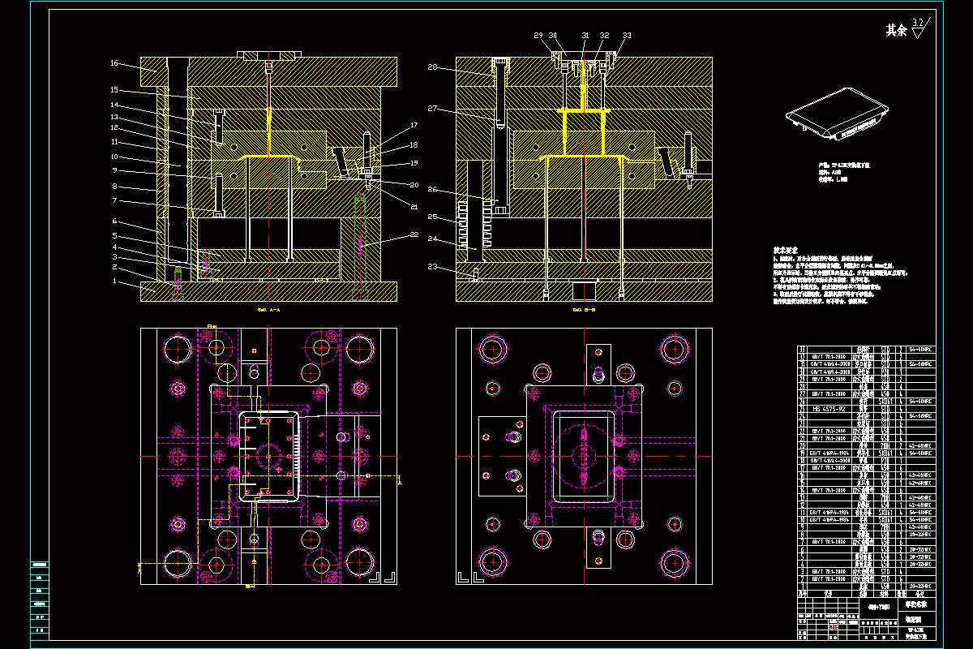The image size is (973, 649).
Task: Pick part callout number 20
Action: pyautogui.click(x=414, y=185)
